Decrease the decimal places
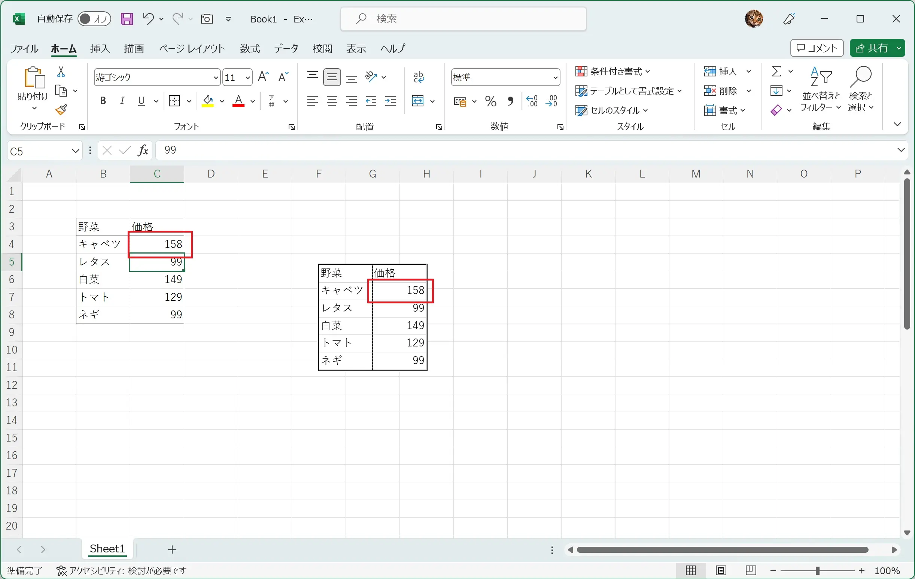This screenshot has height=579, width=915. [551, 101]
